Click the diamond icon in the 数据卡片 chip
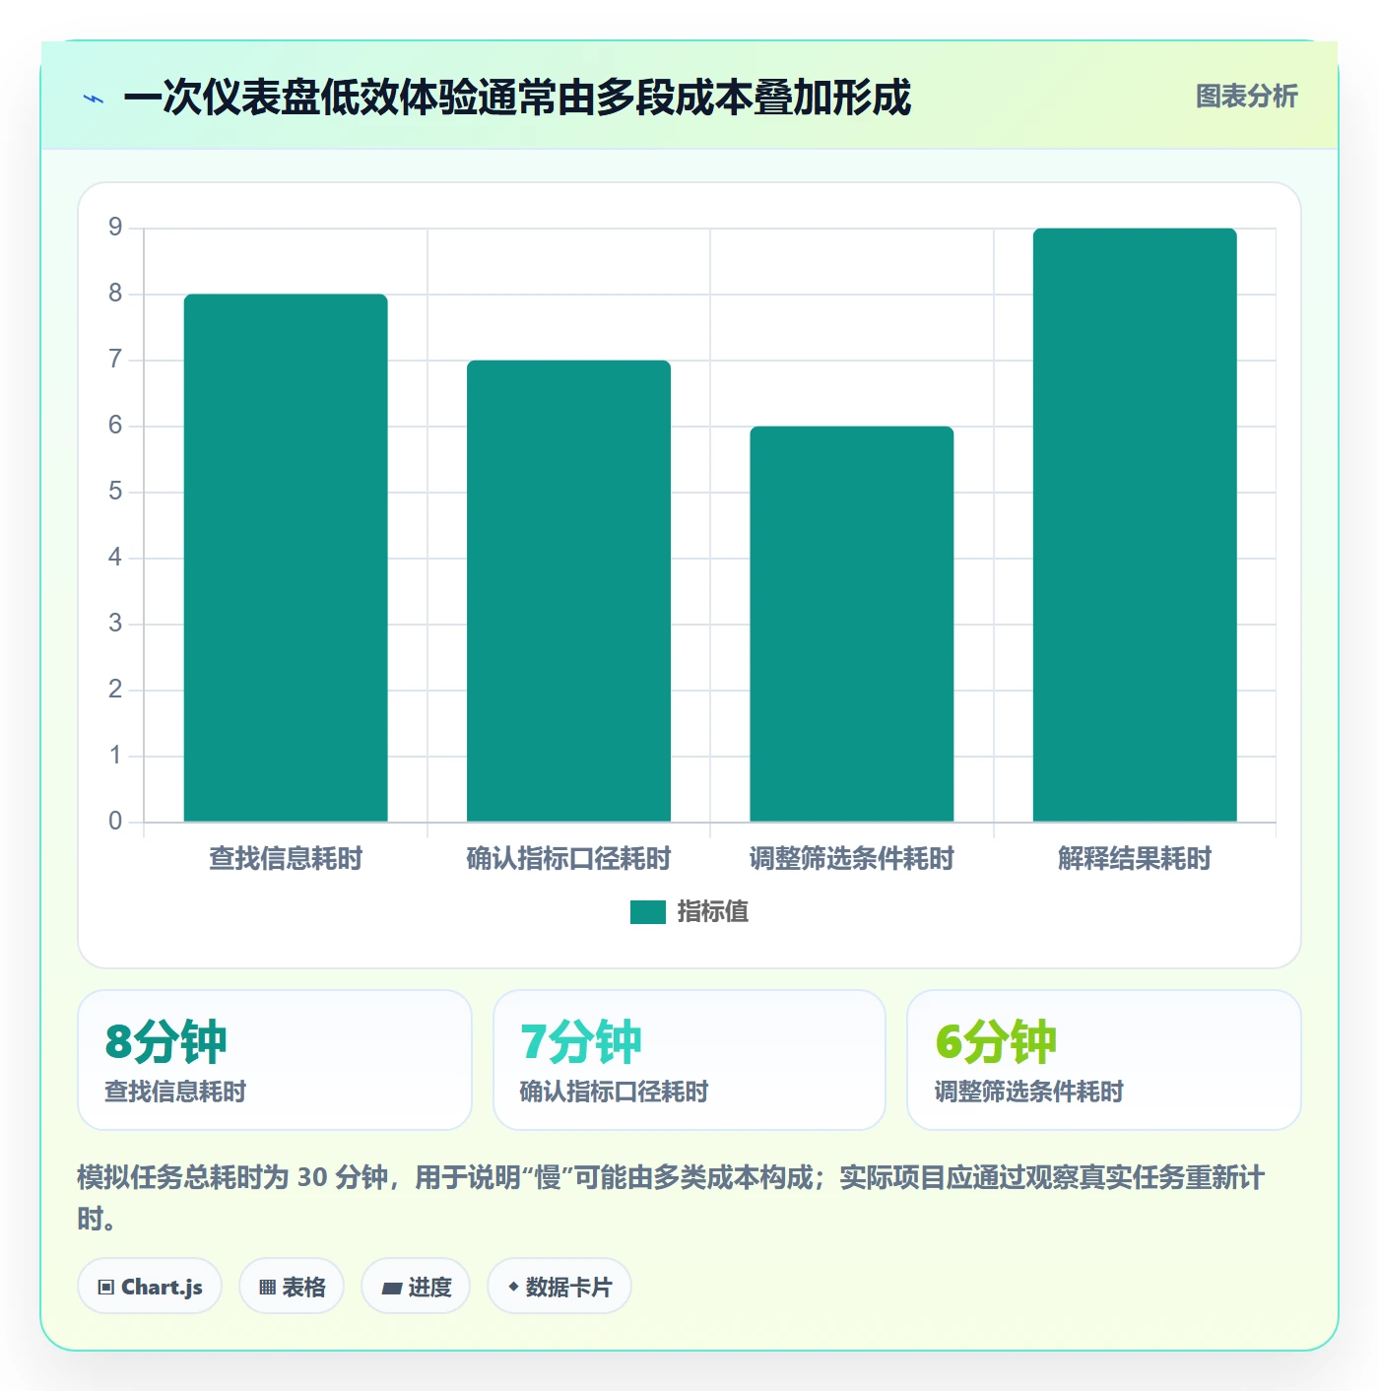Screen dimensions: 1379x1391 [513, 1287]
